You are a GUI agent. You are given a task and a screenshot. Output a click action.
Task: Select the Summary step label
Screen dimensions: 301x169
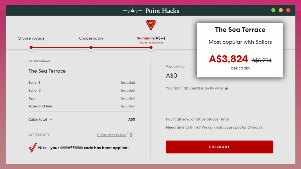tap(146, 38)
